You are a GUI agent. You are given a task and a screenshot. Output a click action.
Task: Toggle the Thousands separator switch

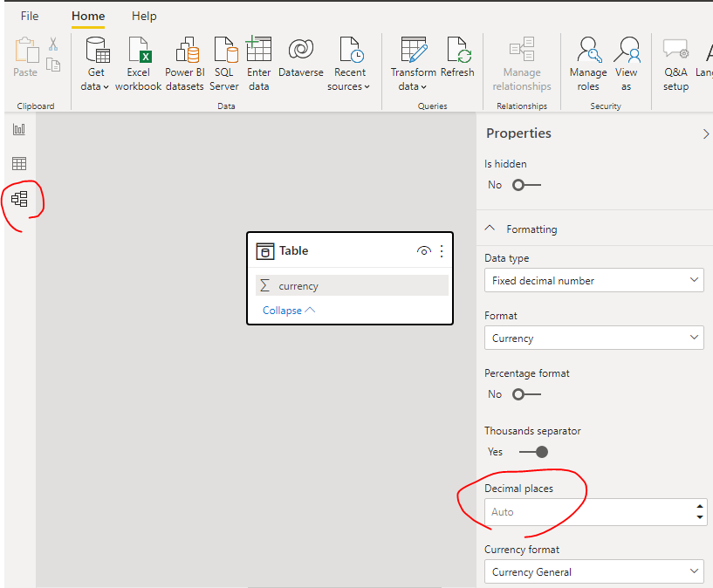[533, 452]
